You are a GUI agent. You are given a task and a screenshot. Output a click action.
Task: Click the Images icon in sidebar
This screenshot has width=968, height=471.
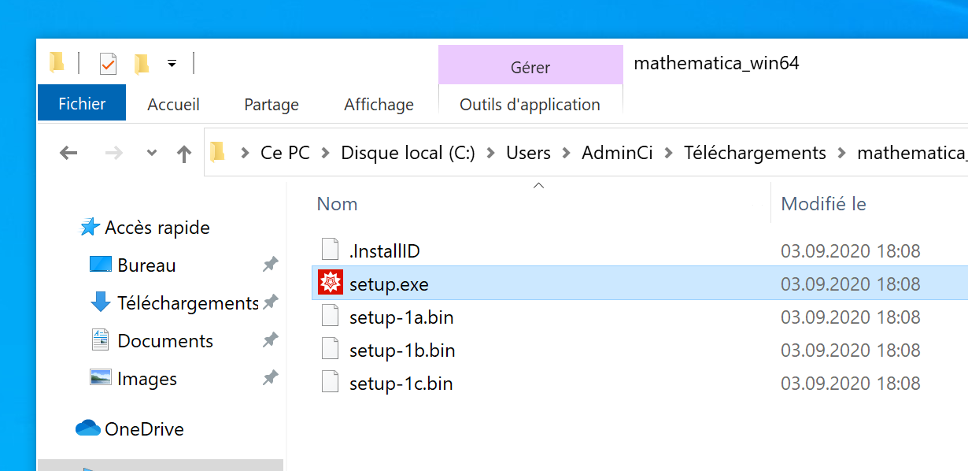pyautogui.click(x=100, y=378)
